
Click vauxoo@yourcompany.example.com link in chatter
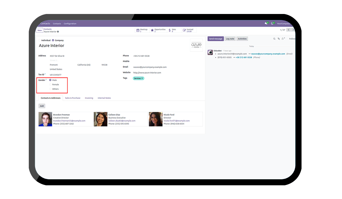268,54
